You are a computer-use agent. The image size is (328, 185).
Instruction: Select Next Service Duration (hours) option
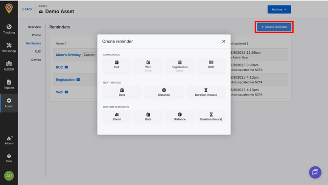point(206,92)
